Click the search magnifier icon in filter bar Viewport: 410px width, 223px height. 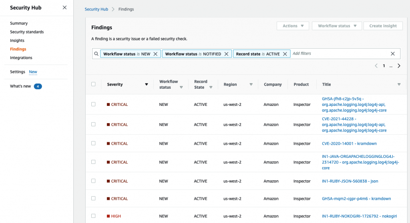(x=96, y=54)
